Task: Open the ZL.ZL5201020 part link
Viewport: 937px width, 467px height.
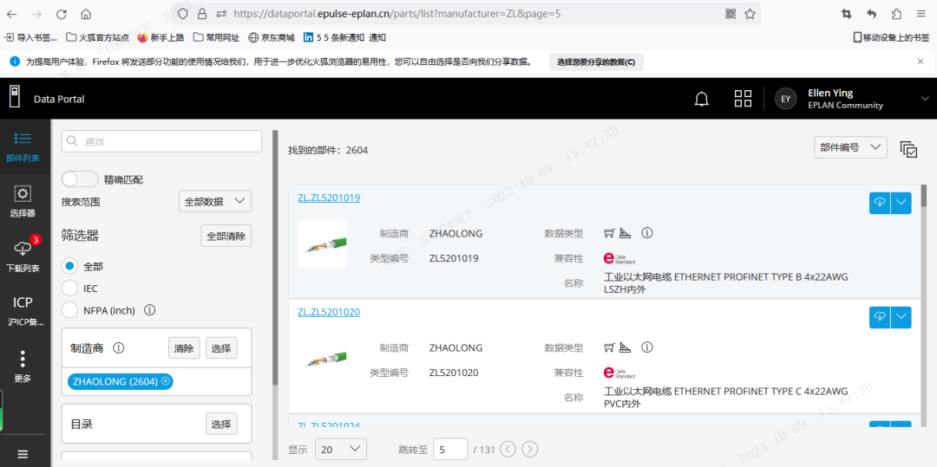Action: [x=329, y=312]
